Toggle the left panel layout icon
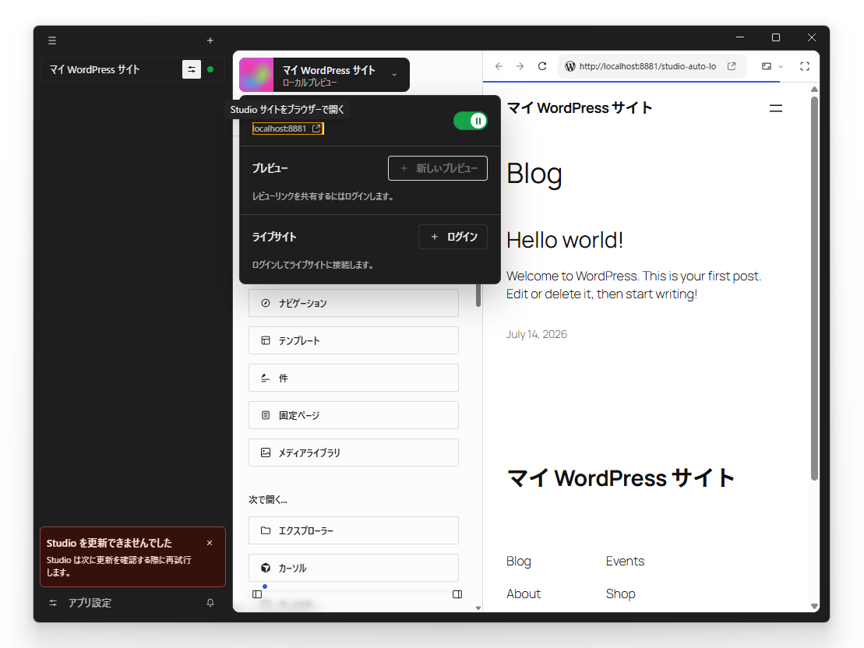The width and height of the screenshot is (864, 648). tap(257, 594)
